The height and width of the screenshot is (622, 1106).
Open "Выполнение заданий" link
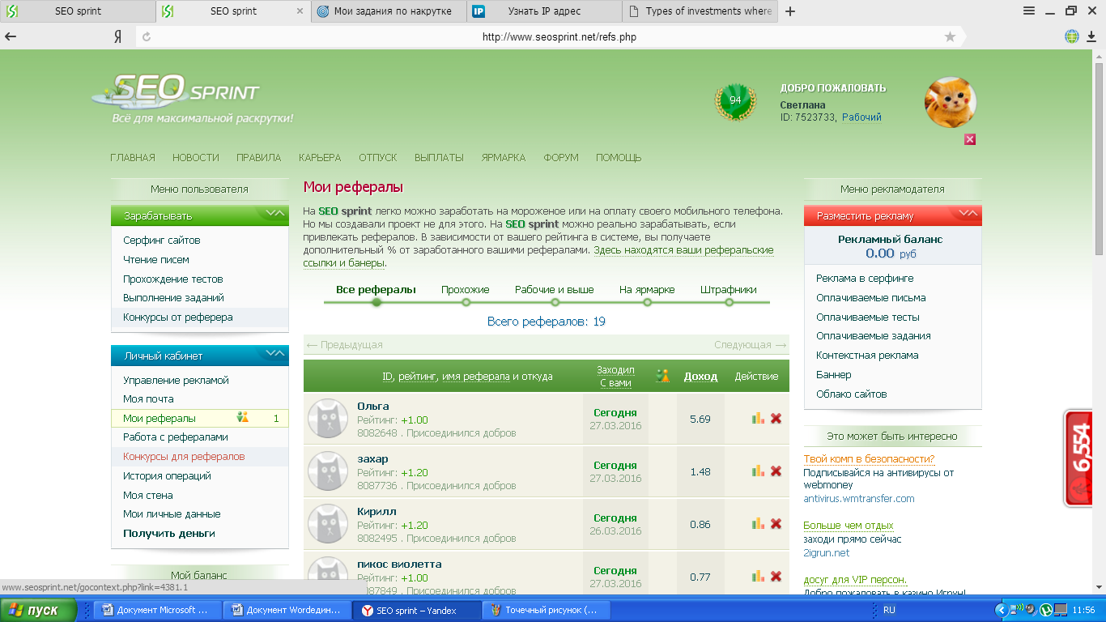coord(174,298)
